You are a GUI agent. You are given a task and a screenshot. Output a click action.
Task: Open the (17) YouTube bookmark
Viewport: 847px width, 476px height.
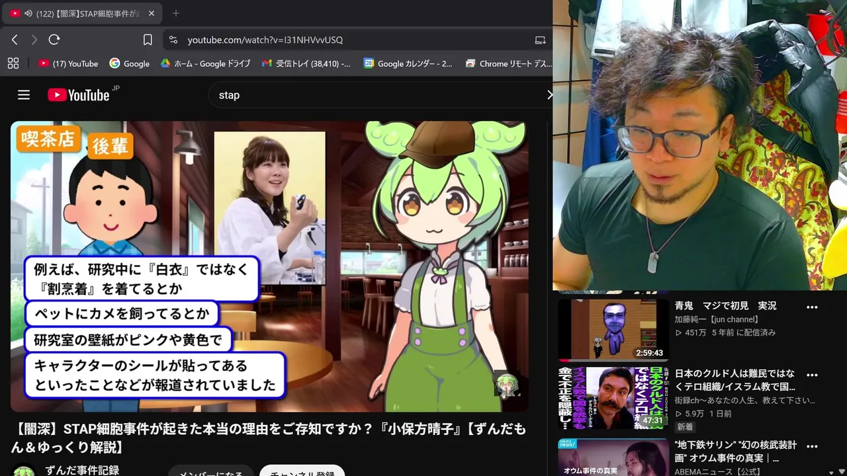[x=68, y=63]
